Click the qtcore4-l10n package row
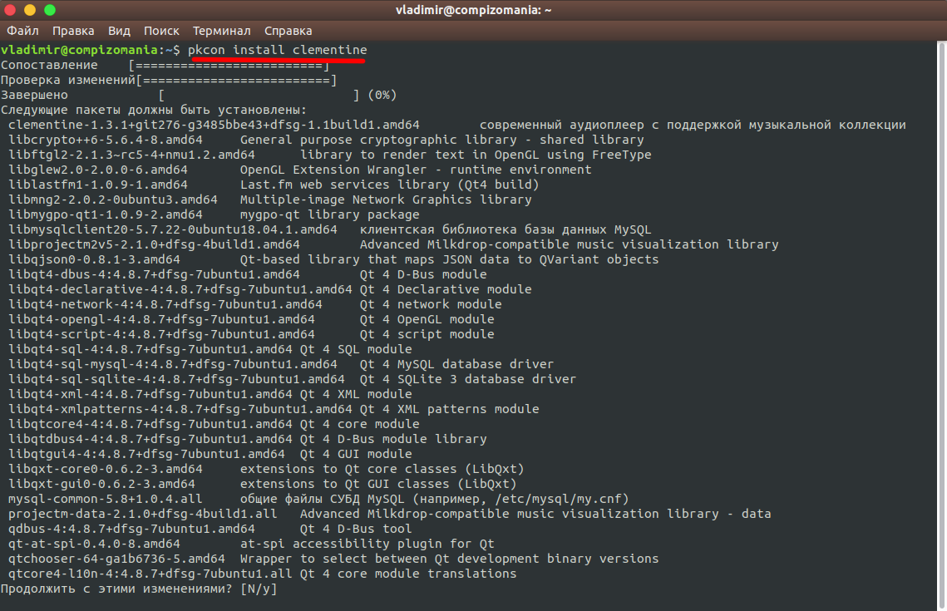This screenshot has width=947, height=611. point(263,573)
